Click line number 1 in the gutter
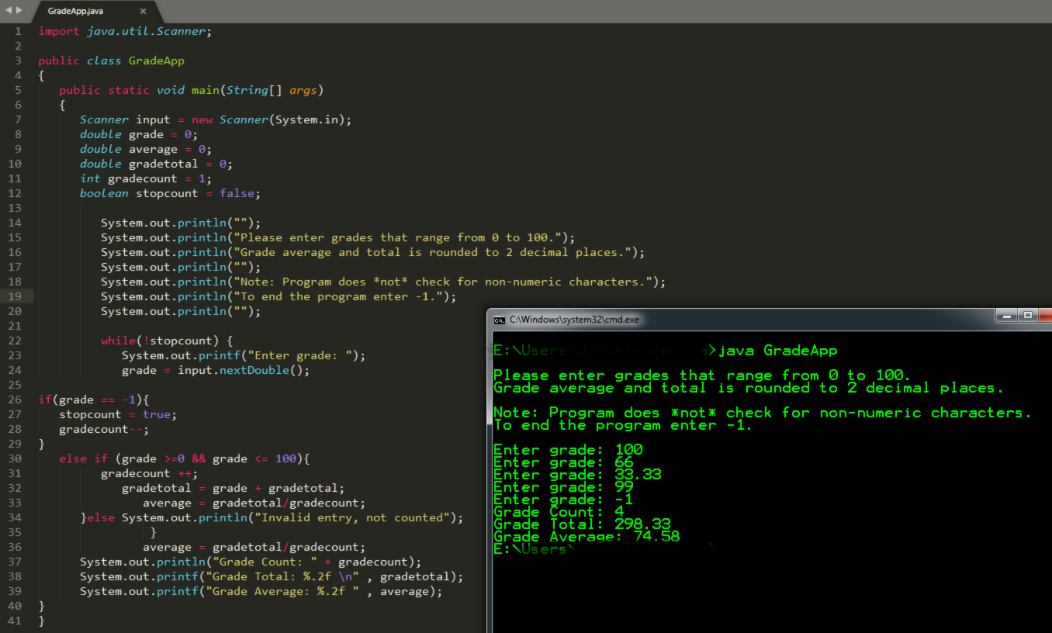This screenshot has width=1052, height=633. pos(18,31)
